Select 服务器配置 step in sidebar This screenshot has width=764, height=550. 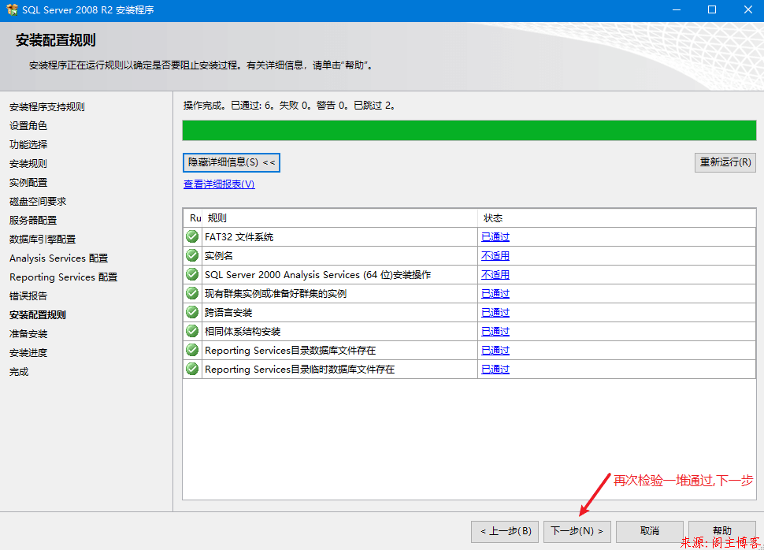pos(33,221)
